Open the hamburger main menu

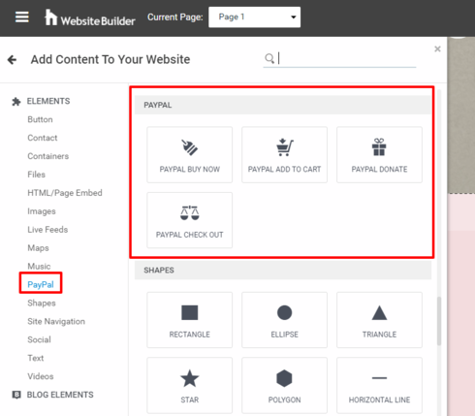point(22,16)
